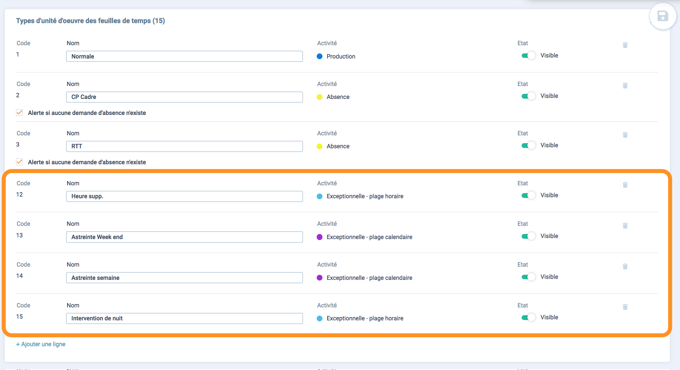
Task: Click the RTT name field
Action: (x=185, y=146)
